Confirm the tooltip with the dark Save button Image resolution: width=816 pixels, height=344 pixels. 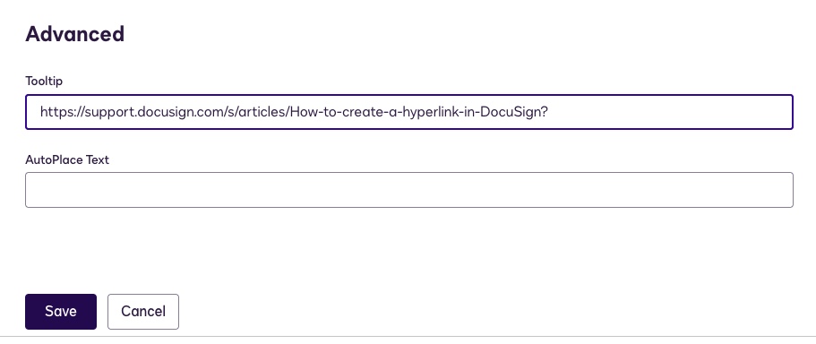pos(61,311)
